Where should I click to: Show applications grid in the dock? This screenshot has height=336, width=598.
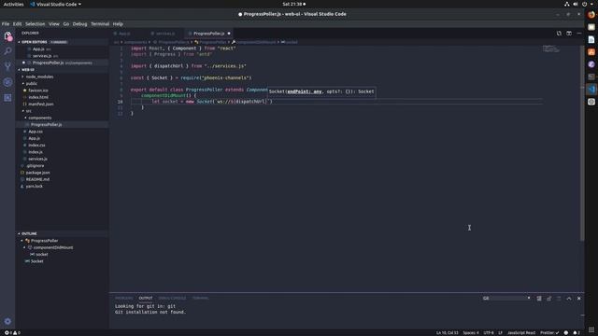[591, 329]
